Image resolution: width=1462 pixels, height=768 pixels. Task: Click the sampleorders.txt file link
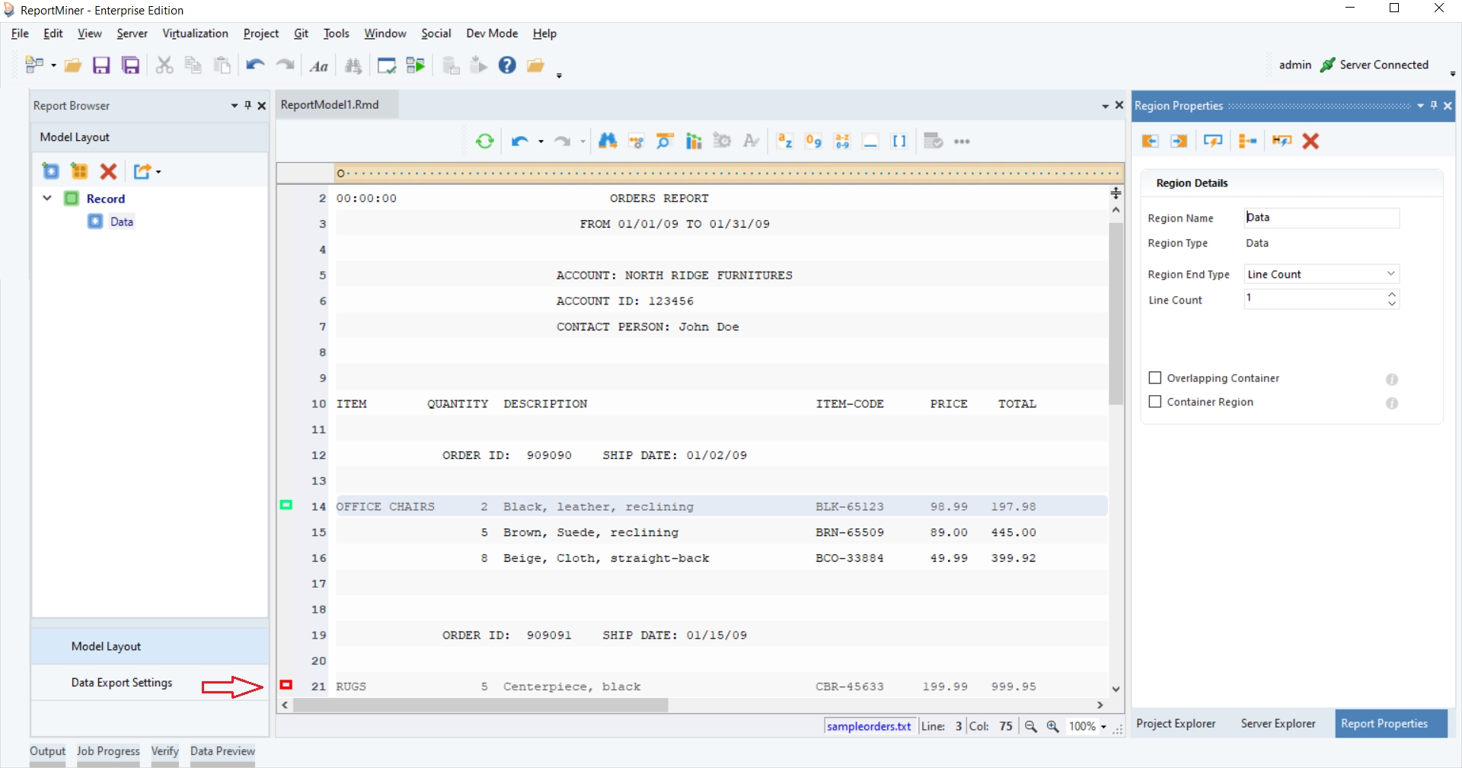869,726
